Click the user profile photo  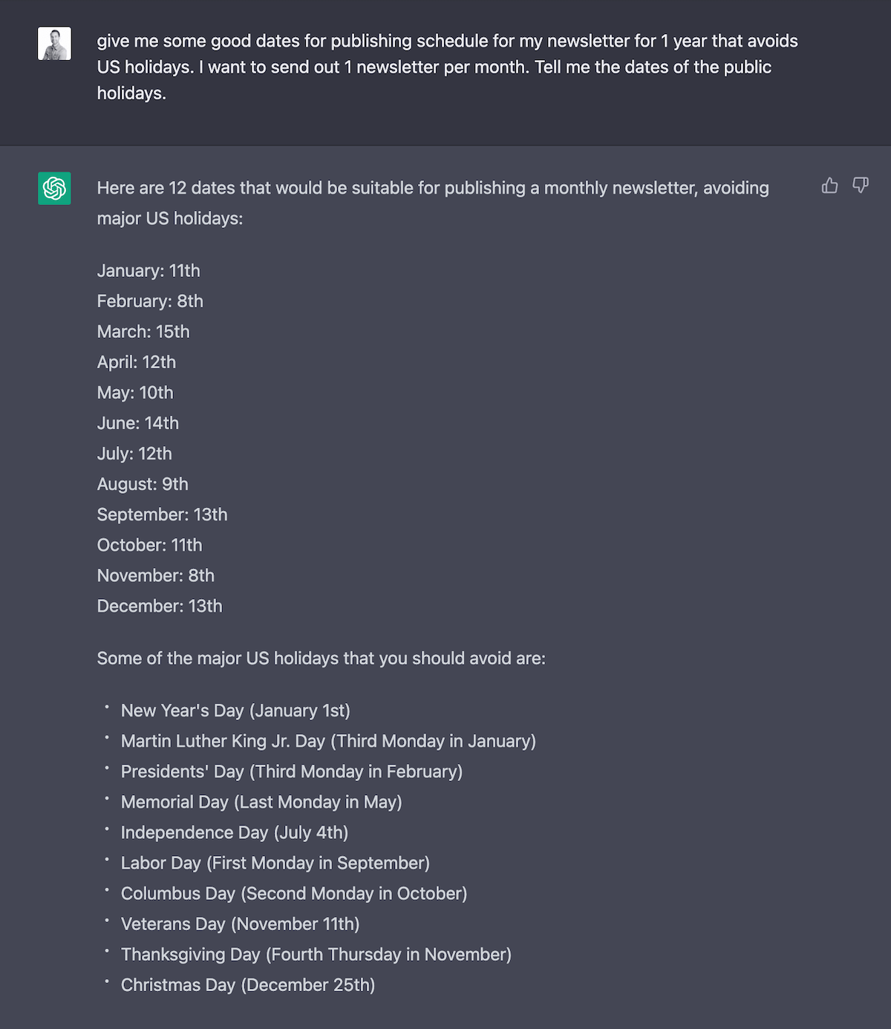54,44
